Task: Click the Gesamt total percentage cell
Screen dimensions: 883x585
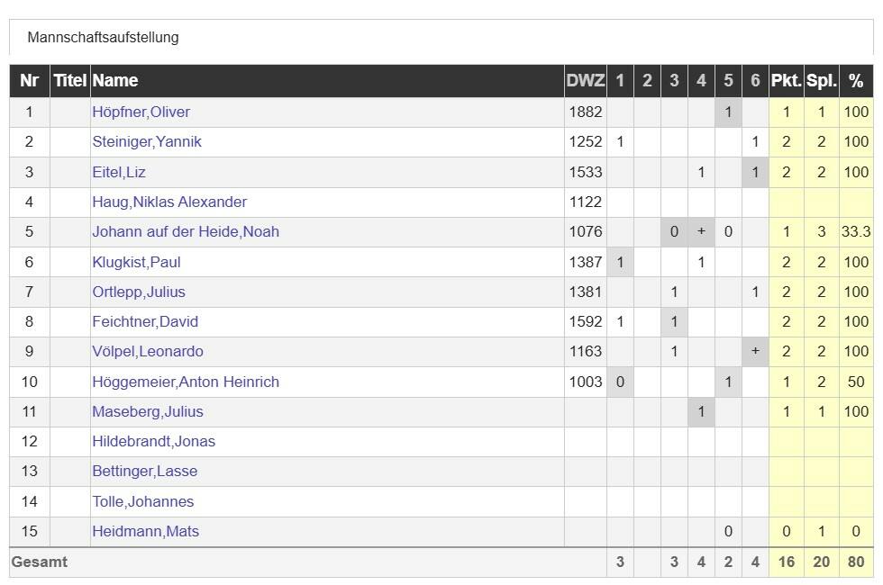Action: pyautogui.click(x=856, y=562)
